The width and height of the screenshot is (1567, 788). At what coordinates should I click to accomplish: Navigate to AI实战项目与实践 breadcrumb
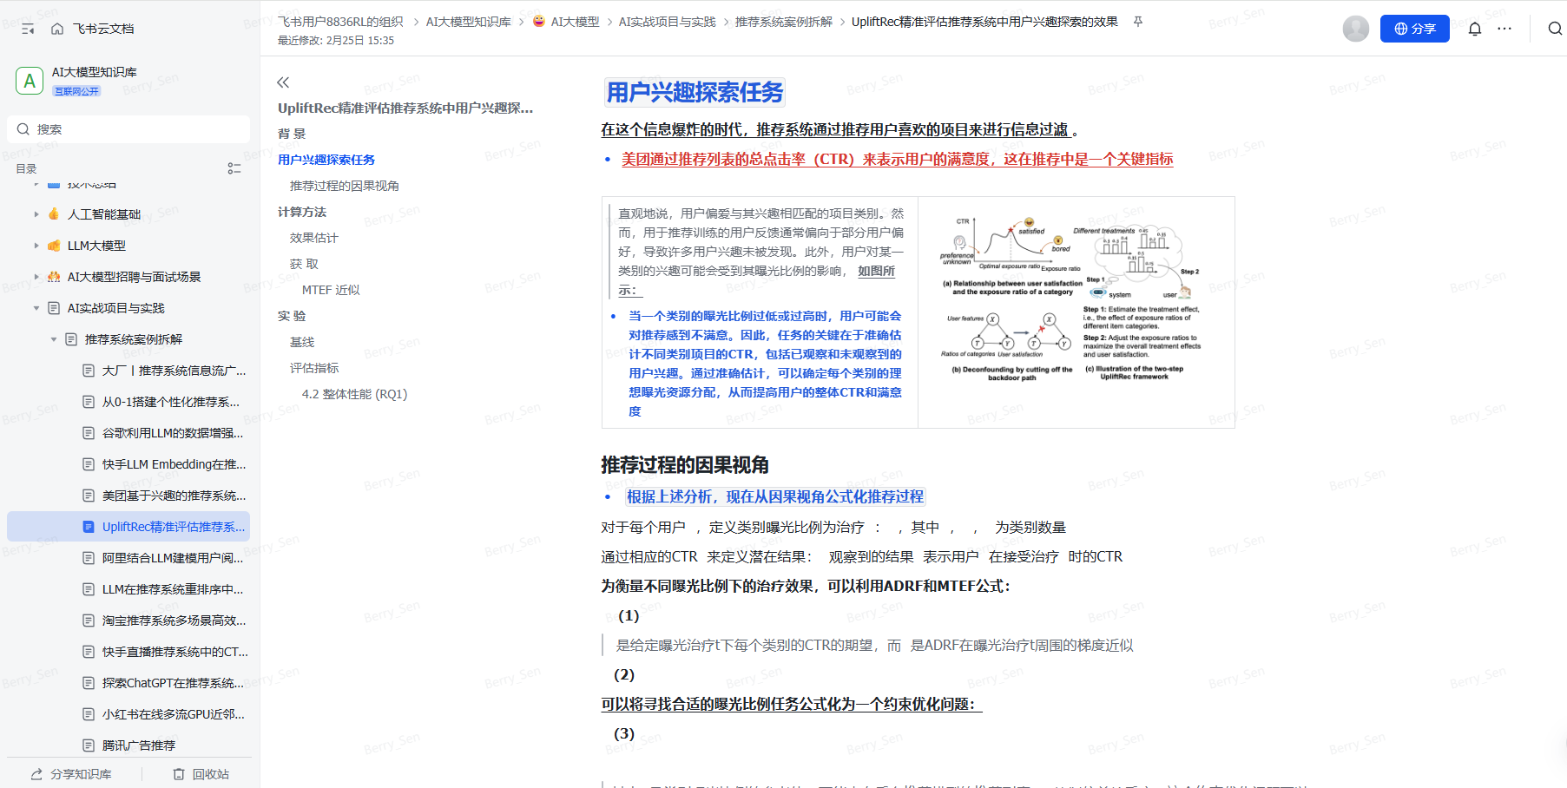[668, 22]
